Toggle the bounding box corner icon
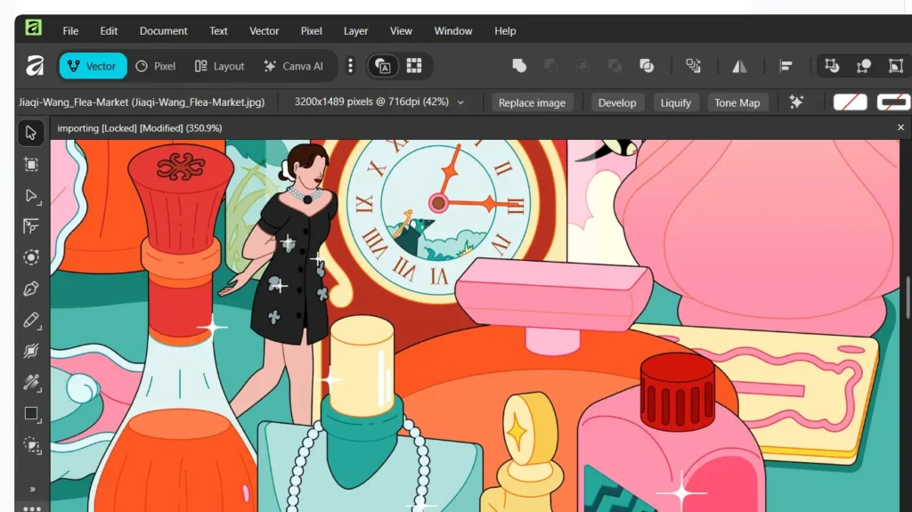This screenshot has width=912, height=512. pyautogui.click(x=896, y=66)
